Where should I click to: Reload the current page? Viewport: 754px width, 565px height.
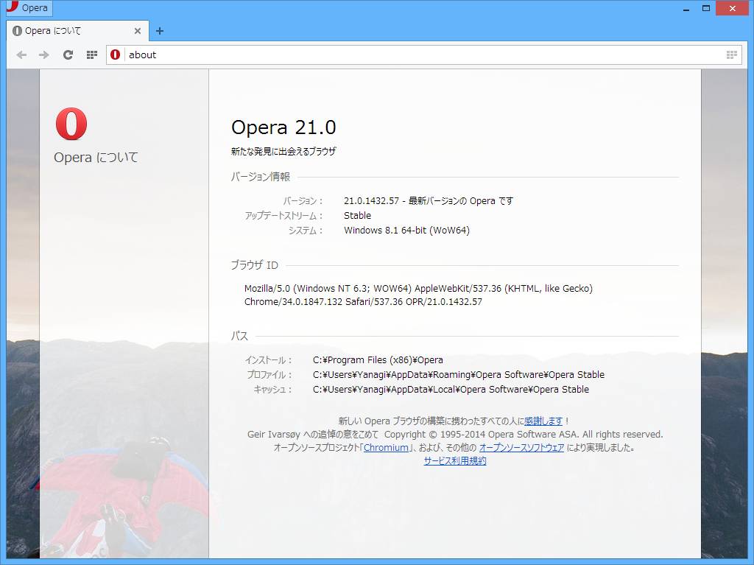pos(68,55)
